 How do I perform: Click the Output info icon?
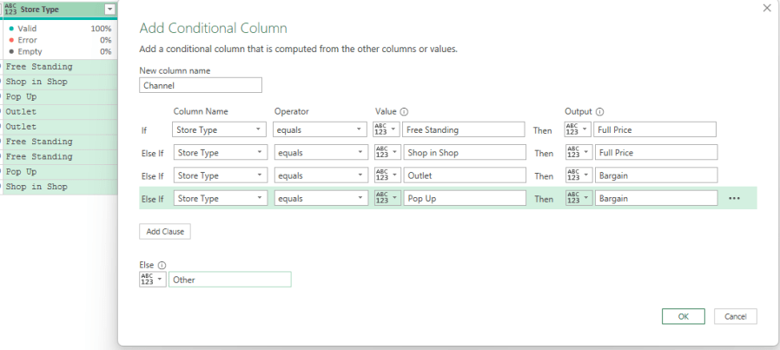[x=599, y=112]
